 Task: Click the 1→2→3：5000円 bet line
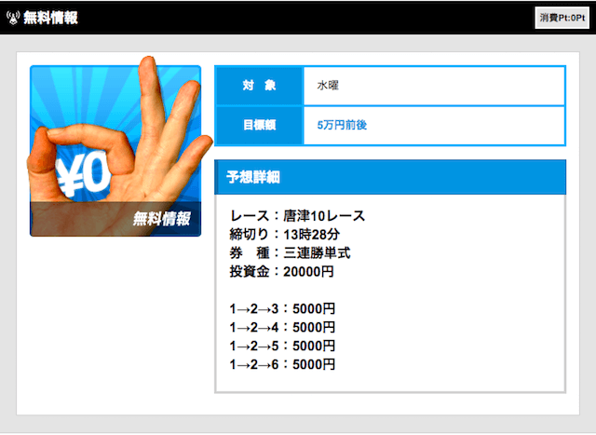click(x=282, y=308)
